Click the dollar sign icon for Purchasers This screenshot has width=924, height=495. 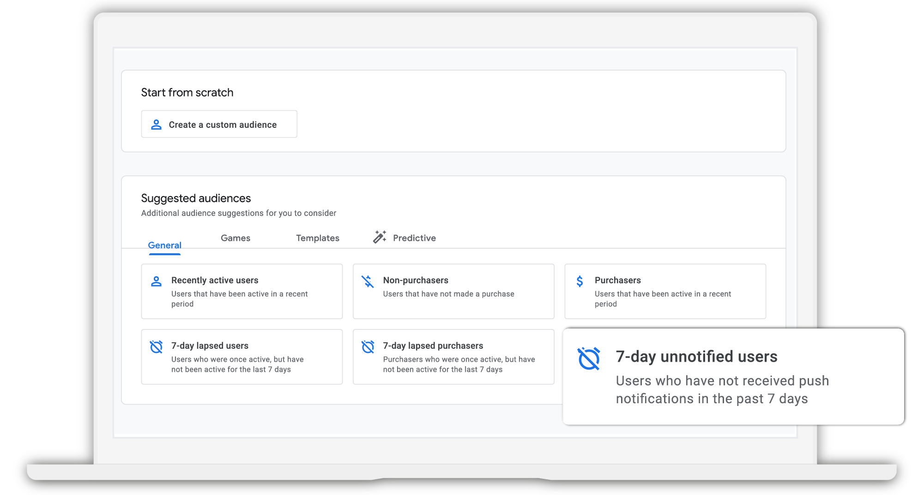[x=580, y=281]
